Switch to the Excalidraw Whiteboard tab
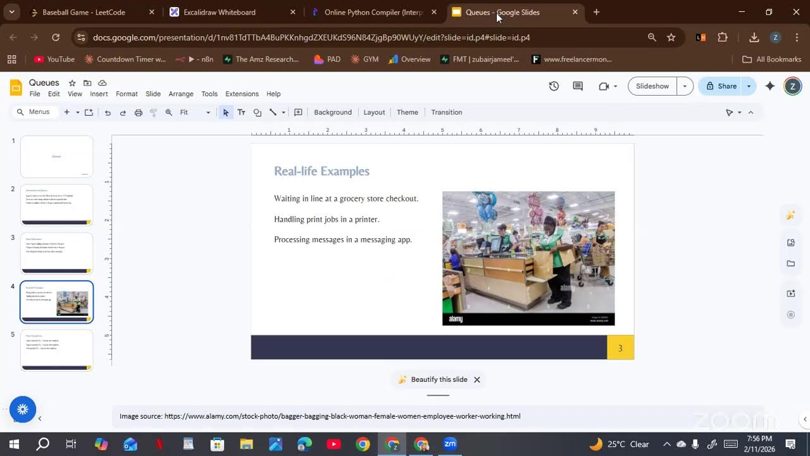 pyautogui.click(x=232, y=12)
